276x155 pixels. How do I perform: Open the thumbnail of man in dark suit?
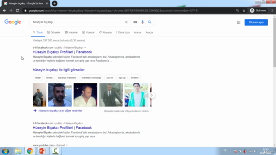click(x=111, y=95)
